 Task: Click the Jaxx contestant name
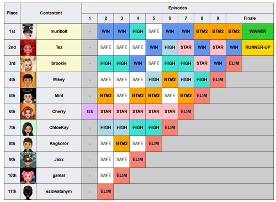59,160
